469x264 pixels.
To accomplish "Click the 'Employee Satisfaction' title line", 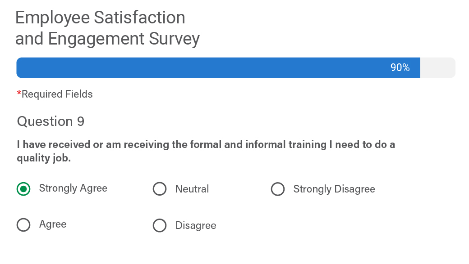I will click(x=100, y=18).
